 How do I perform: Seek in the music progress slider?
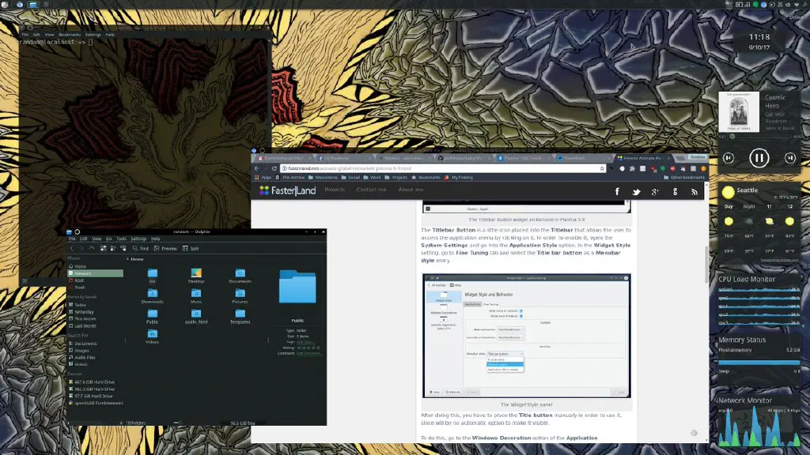point(760,137)
